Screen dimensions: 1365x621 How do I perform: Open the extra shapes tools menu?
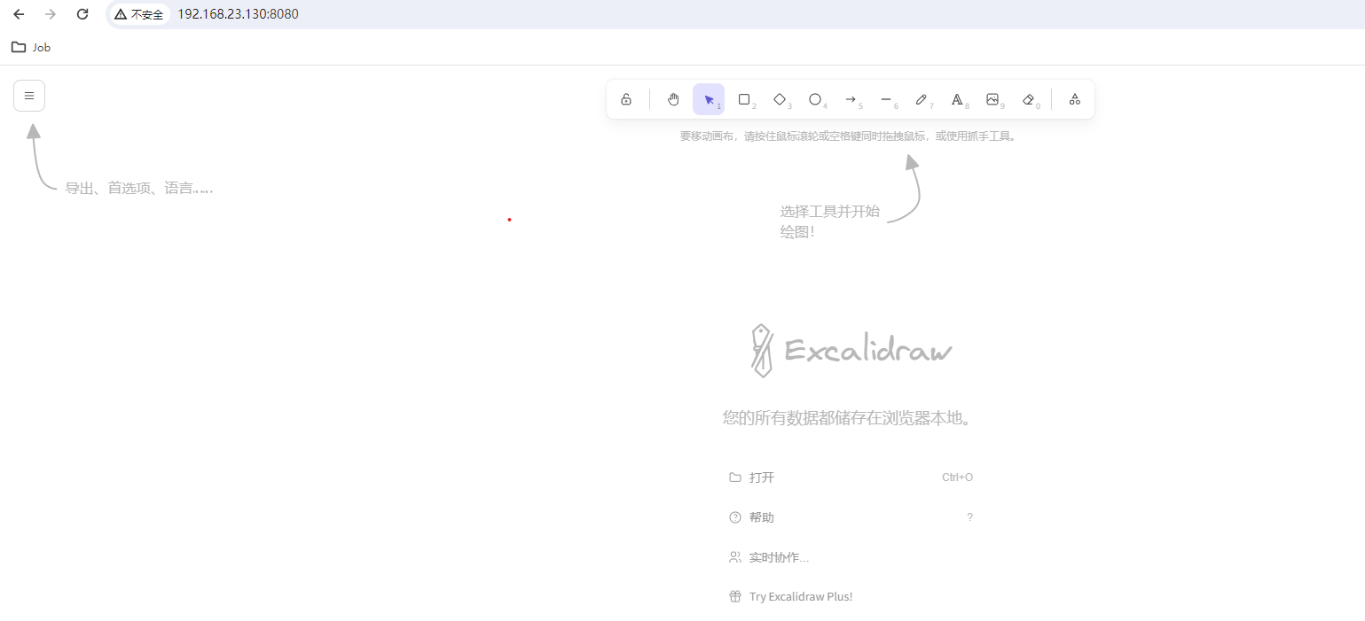1074,99
